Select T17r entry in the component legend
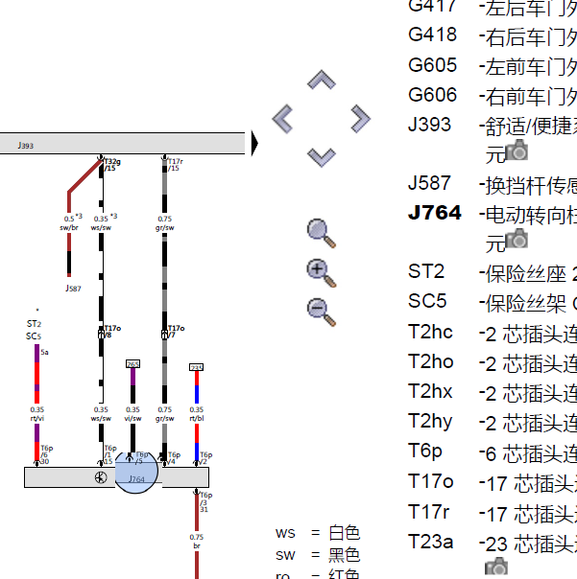The width and height of the screenshot is (577, 579). point(492,513)
